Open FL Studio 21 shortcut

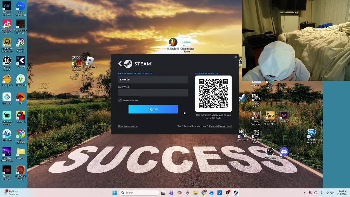tap(173, 44)
